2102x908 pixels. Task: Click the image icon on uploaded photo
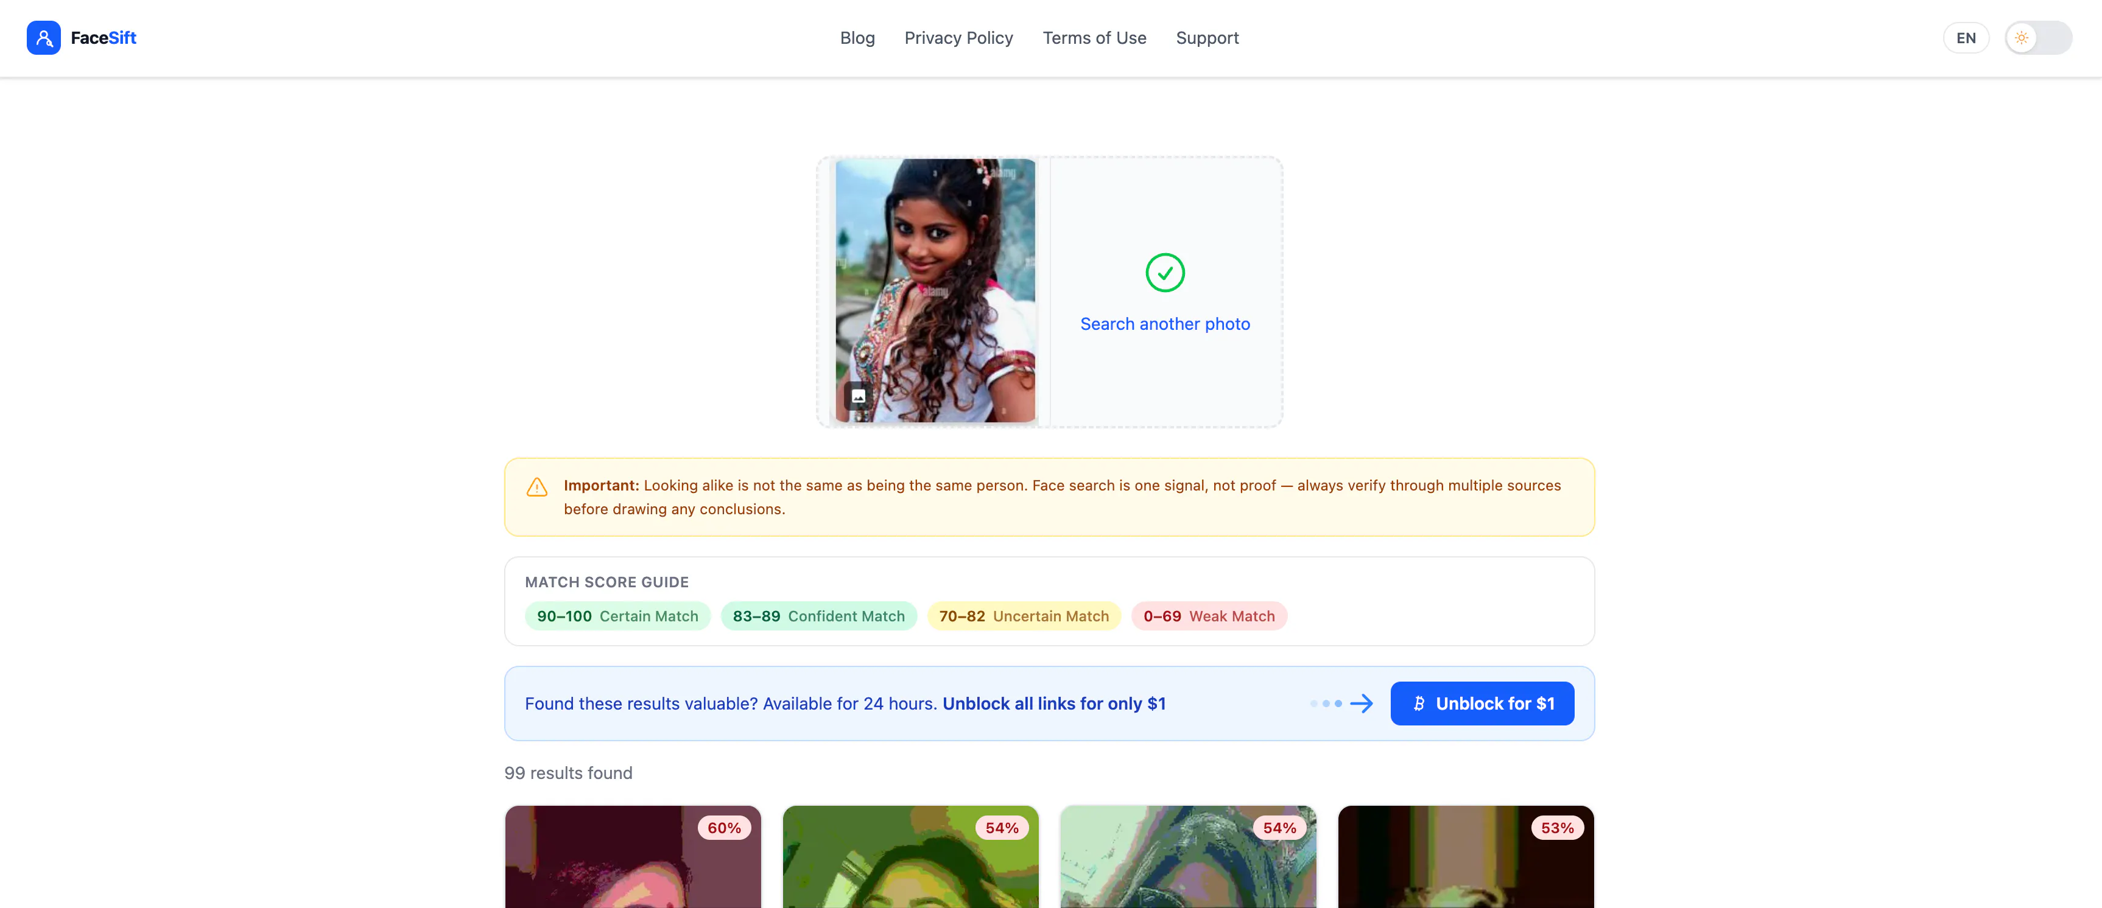tap(857, 396)
